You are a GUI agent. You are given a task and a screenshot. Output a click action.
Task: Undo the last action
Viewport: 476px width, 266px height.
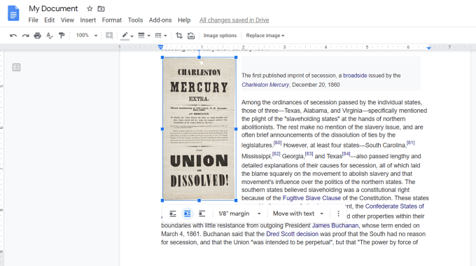(13, 36)
